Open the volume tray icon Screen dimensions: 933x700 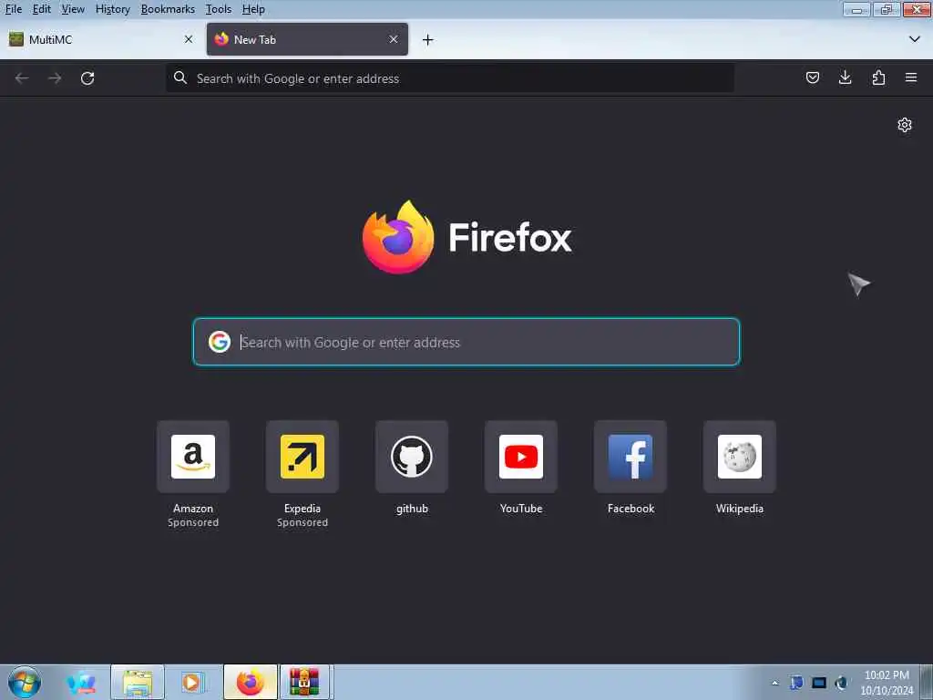[x=841, y=683]
